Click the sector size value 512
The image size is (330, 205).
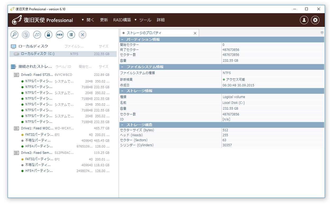(225, 130)
